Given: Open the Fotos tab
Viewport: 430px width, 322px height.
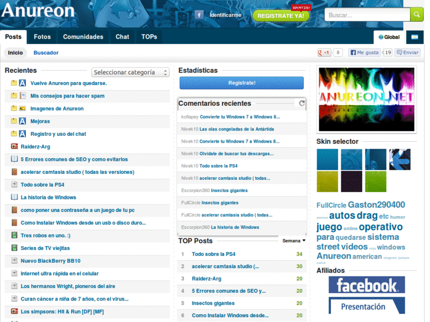Looking at the screenshot, I should point(42,36).
